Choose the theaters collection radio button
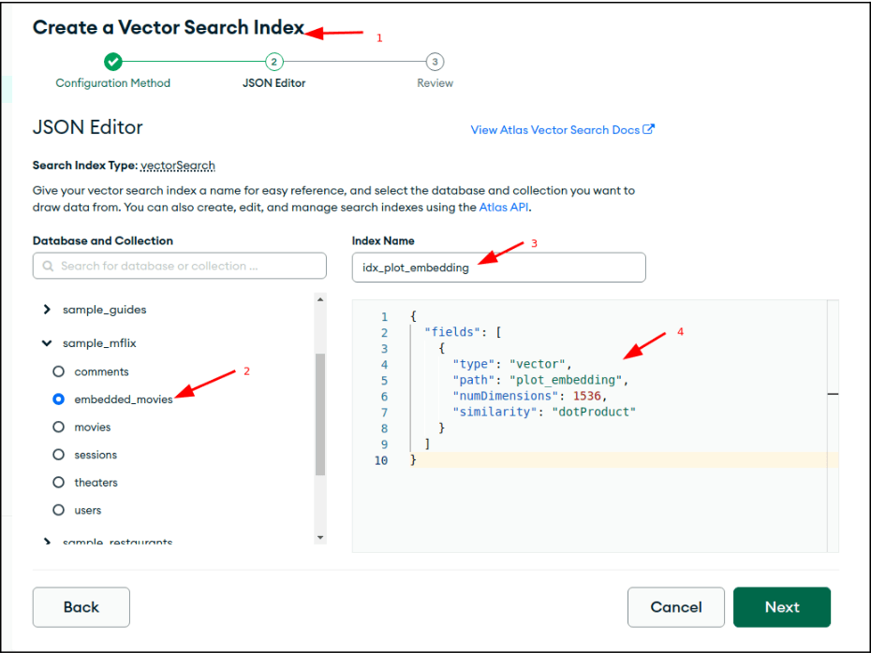 (58, 483)
